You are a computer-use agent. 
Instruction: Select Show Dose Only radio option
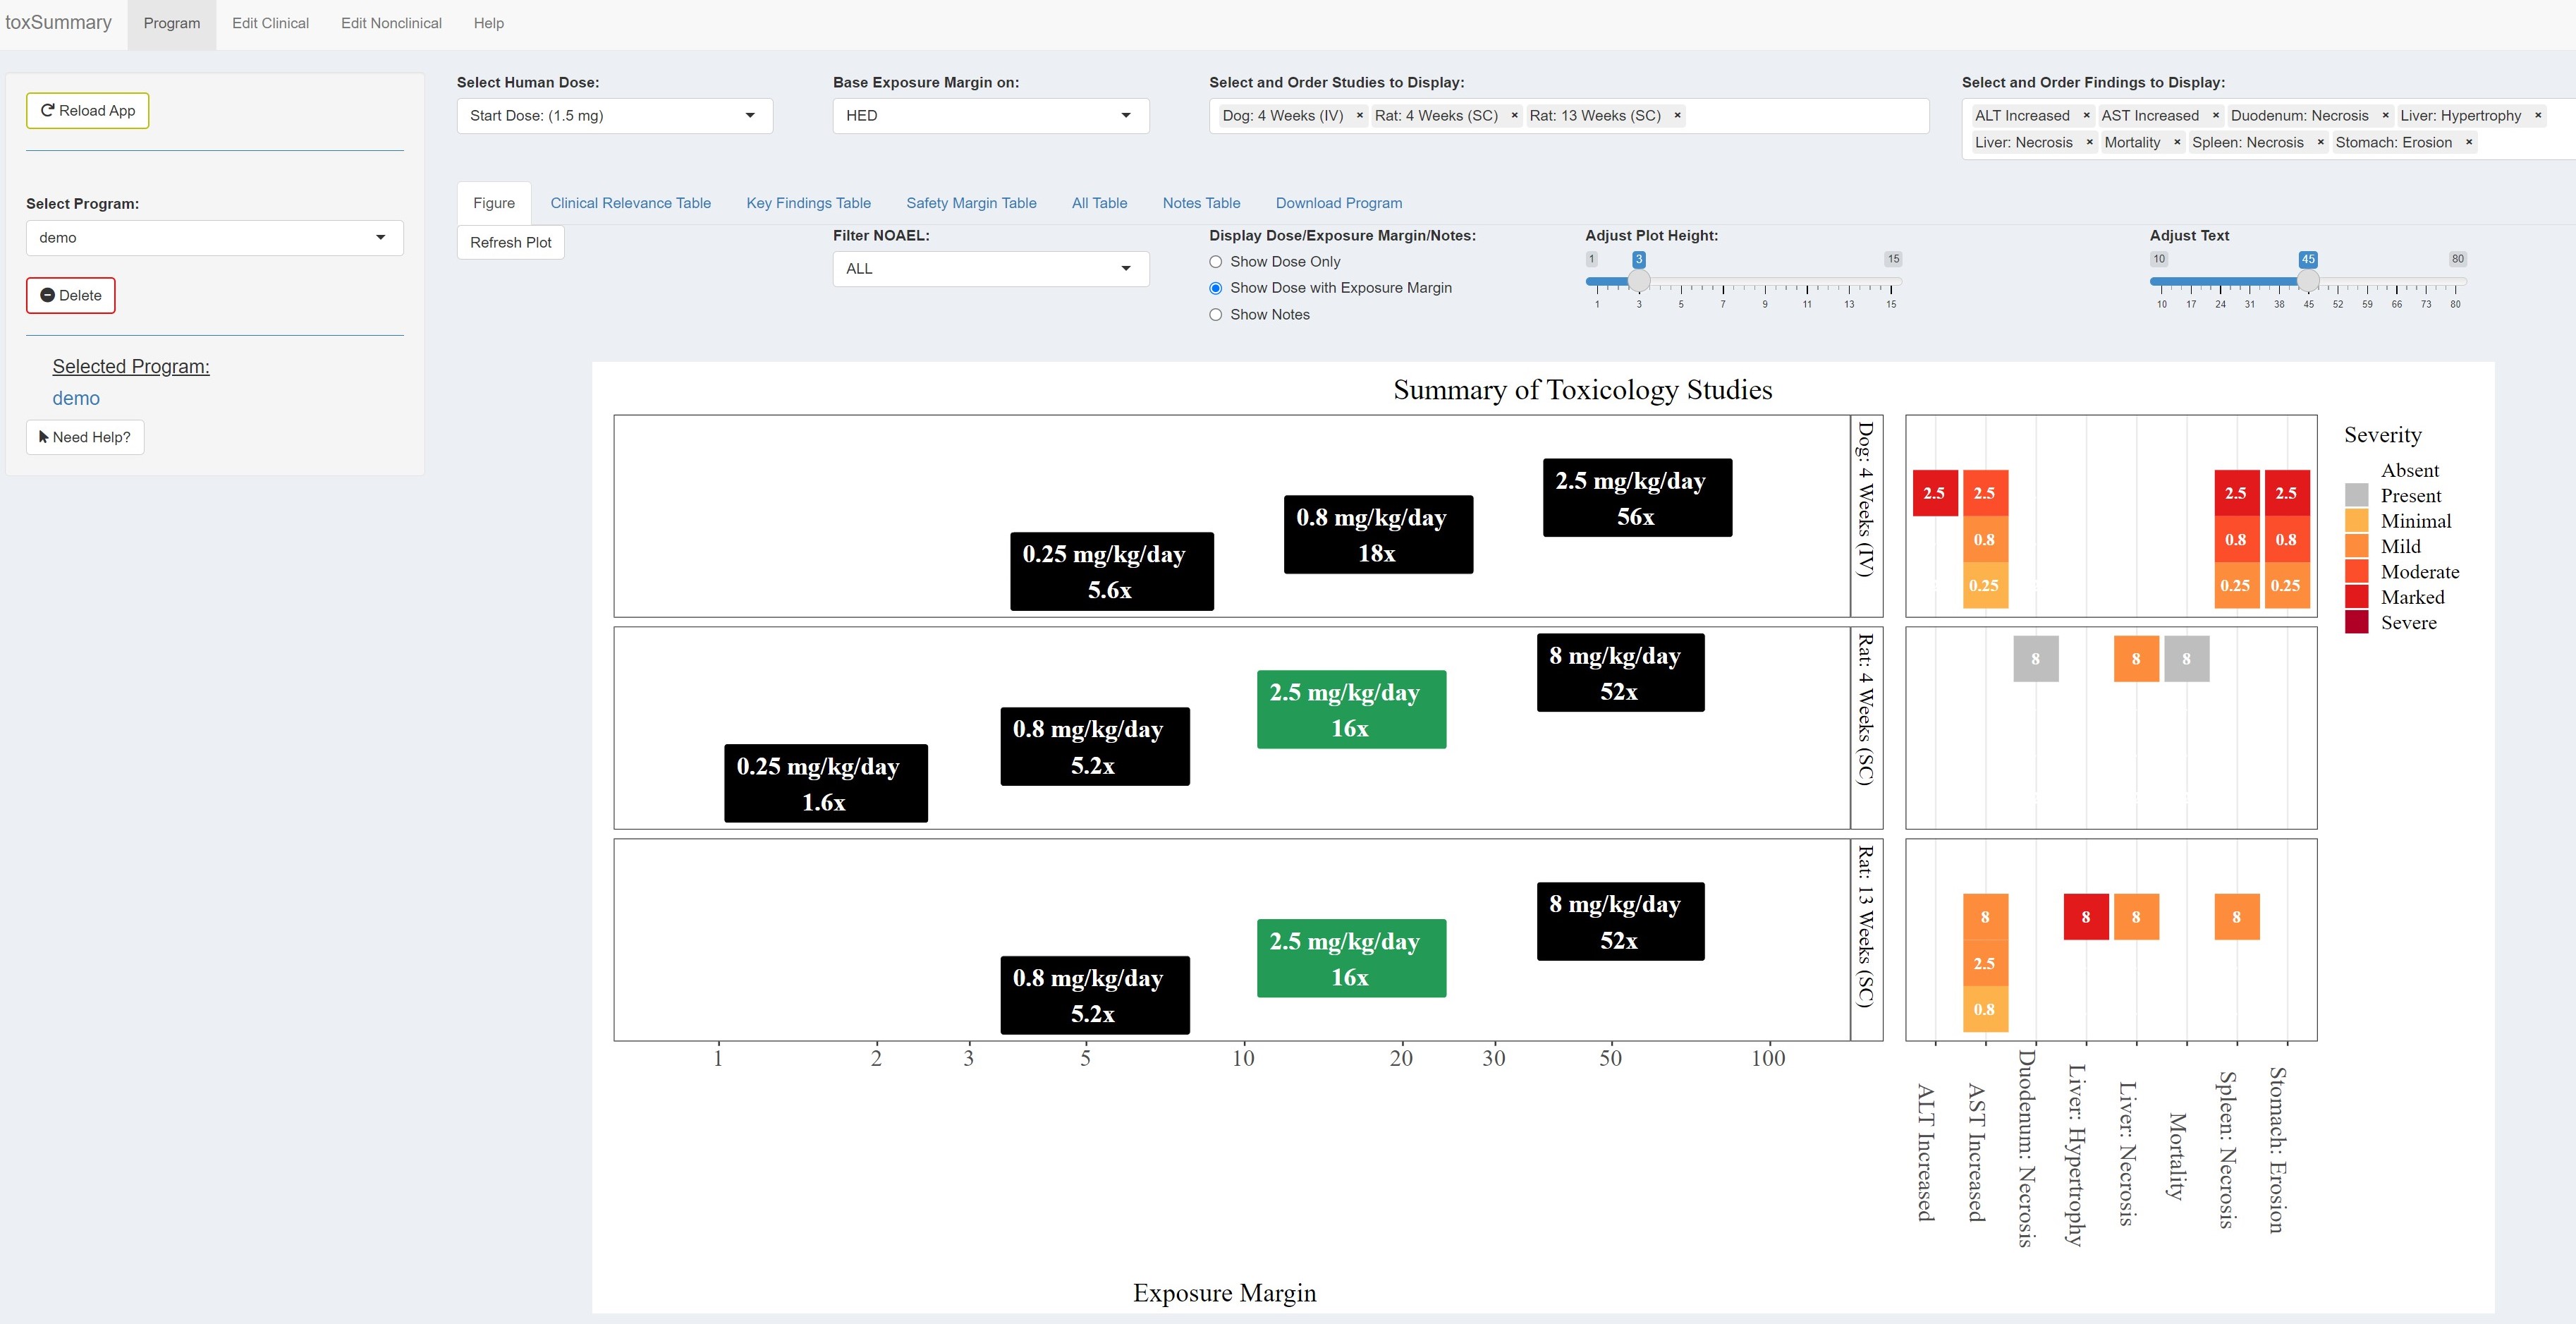[x=1216, y=262]
